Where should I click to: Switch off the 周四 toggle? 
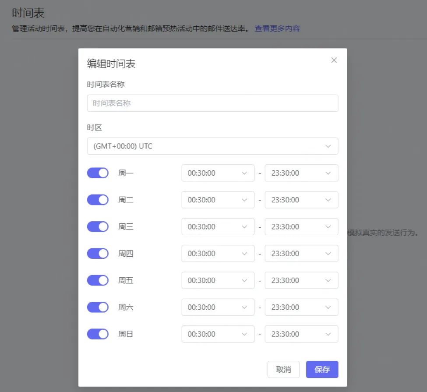[98, 254]
